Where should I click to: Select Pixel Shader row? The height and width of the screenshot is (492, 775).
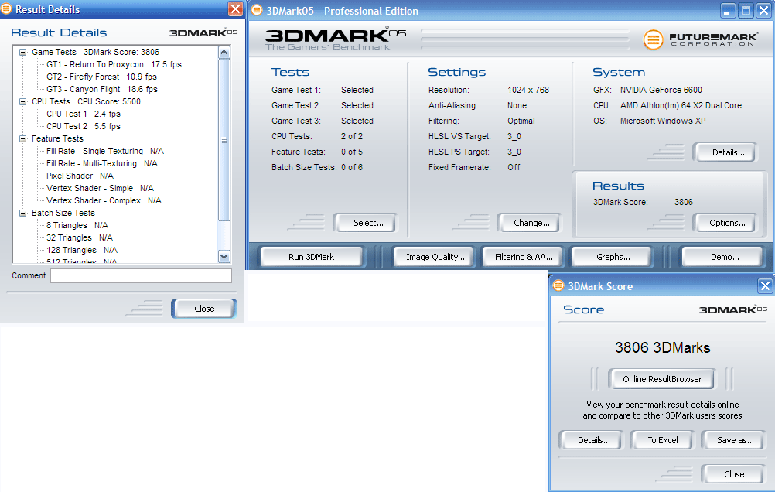(x=80, y=176)
